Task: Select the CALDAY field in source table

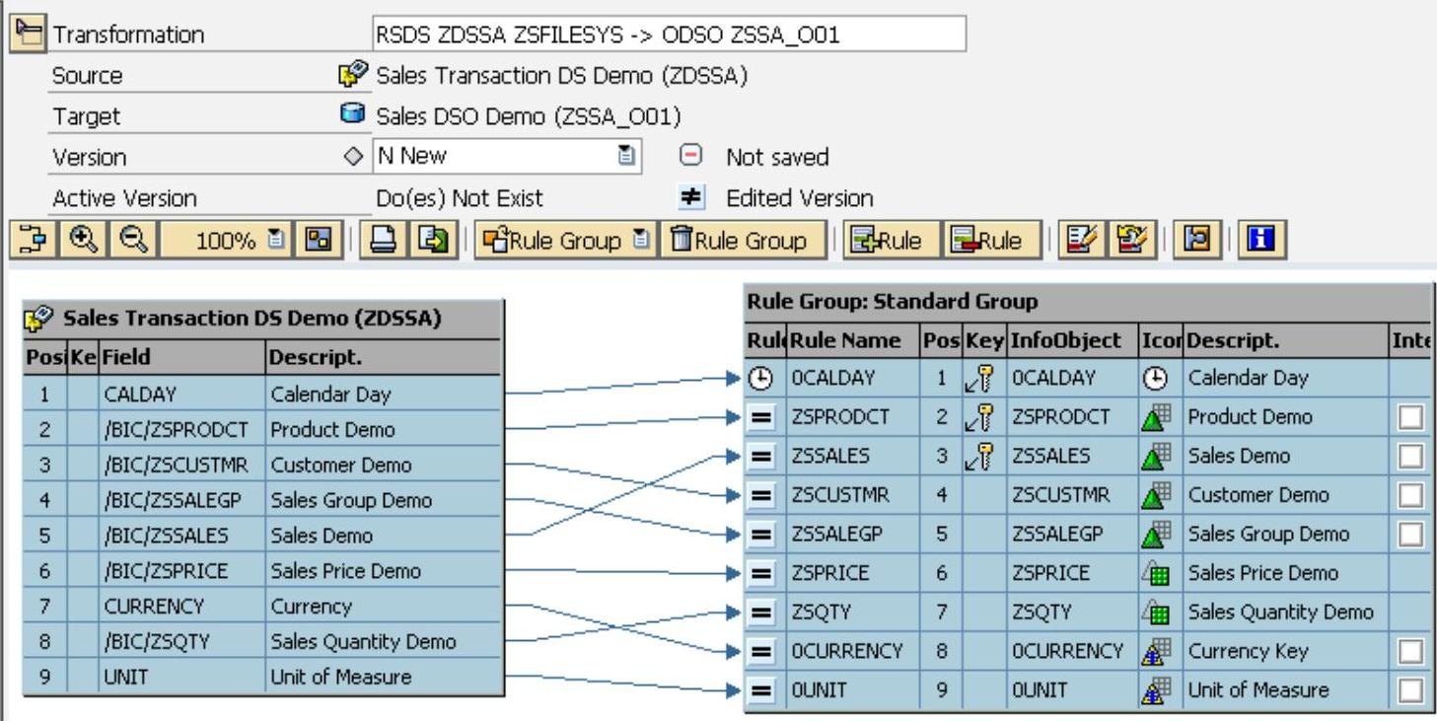Action: pyautogui.click(x=182, y=394)
